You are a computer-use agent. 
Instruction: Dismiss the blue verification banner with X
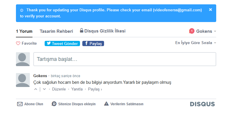pyautogui.click(x=210, y=10)
